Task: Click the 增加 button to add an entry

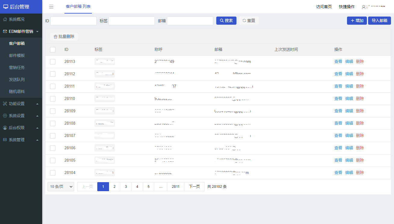Action: coord(357,20)
